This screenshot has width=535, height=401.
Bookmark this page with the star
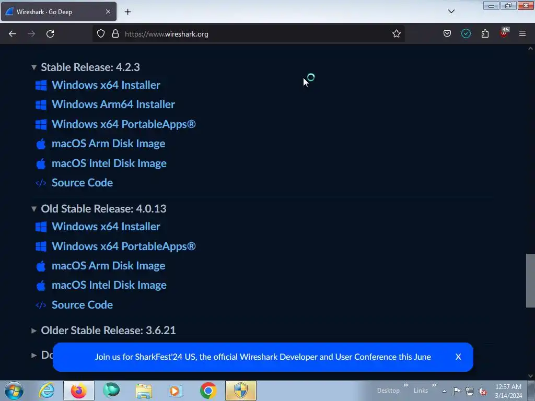click(396, 34)
